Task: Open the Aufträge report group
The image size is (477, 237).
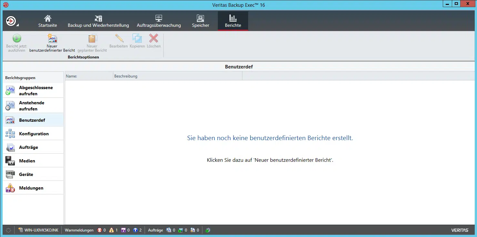Action: click(33, 147)
